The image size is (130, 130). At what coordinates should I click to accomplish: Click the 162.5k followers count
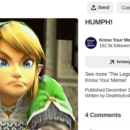pos(115,45)
